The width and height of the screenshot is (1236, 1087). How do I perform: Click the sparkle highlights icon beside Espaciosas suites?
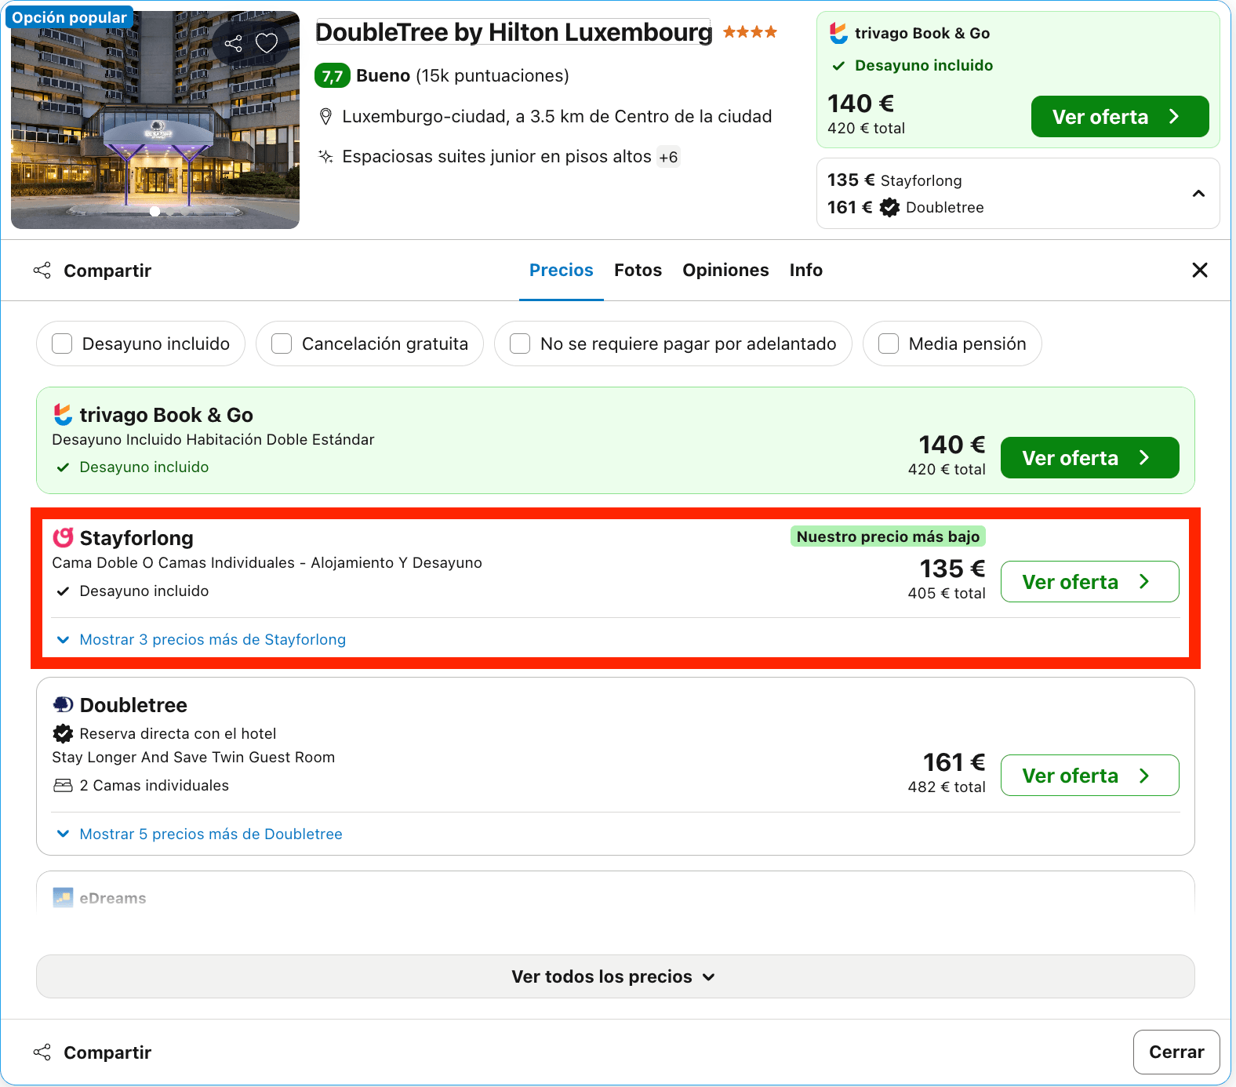326,157
